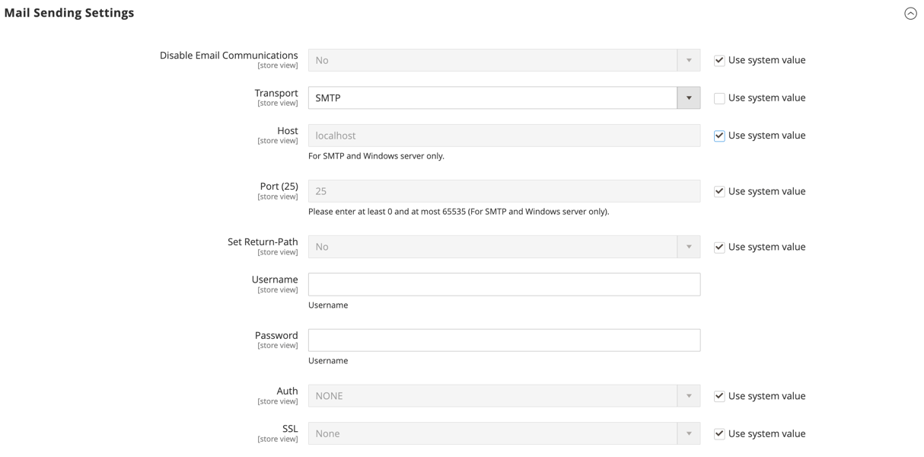Open the Auth dropdown

pyautogui.click(x=503, y=396)
